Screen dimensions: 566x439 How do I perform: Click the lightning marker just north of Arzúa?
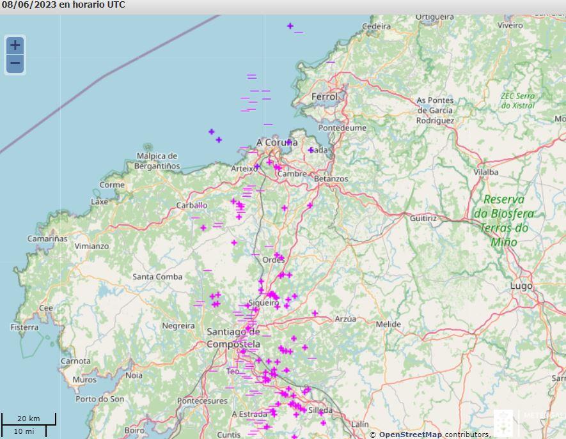click(x=315, y=313)
